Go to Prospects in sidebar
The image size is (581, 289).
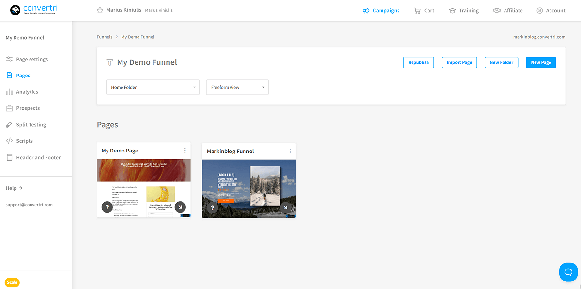click(x=28, y=108)
